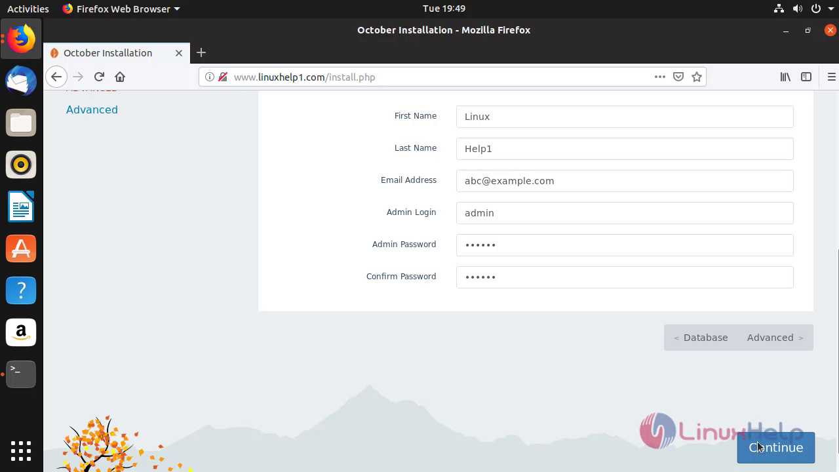The image size is (839, 472).
Task: Open Amazon launcher in the dock
Action: pyautogui.click(x=21, y=332)
